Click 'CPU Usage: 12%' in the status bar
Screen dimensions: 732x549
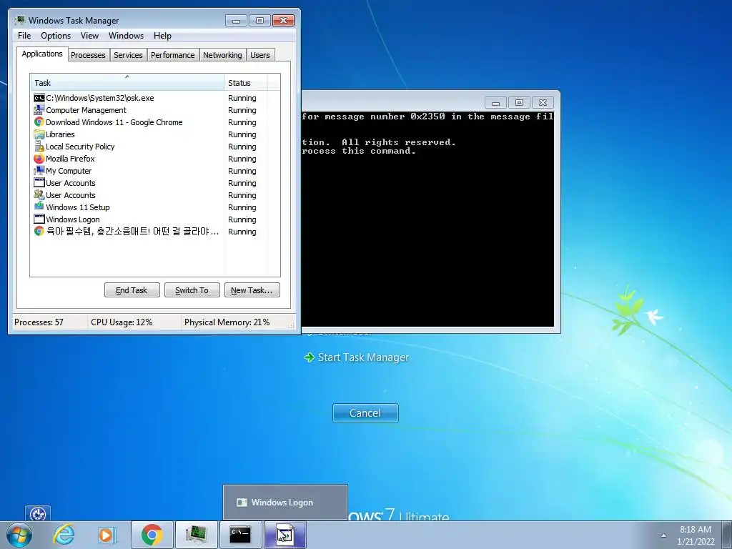pos(122,322)
